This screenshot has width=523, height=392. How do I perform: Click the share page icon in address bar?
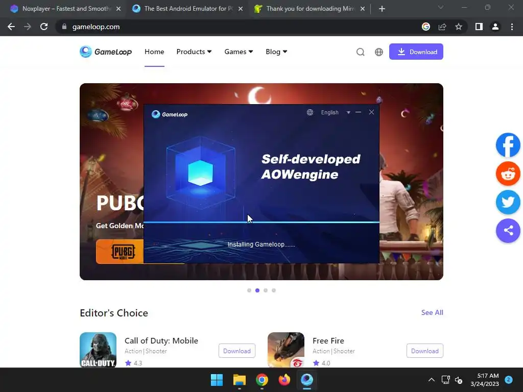coord(442,27)
